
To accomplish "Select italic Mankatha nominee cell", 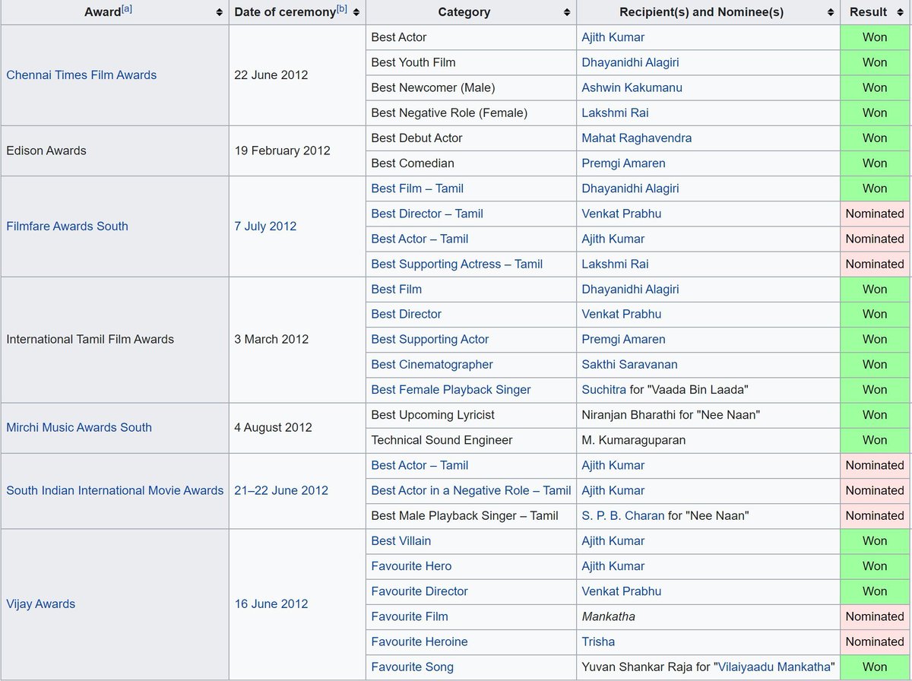I will click(708, 616).
